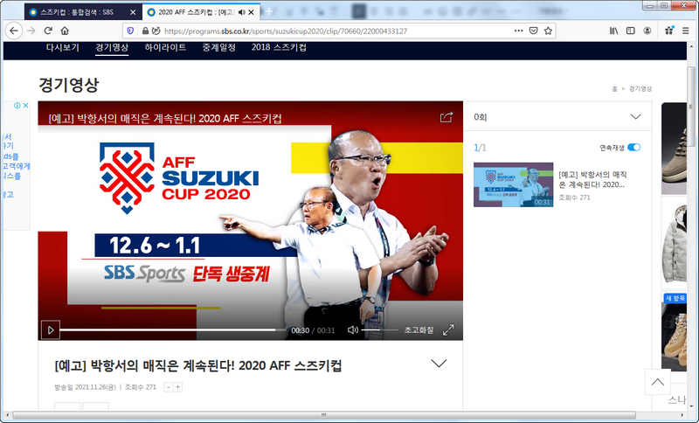Screen dimensions: 699x423
Task: Open the 하이라이트 menu
Action: click(165, 48)
